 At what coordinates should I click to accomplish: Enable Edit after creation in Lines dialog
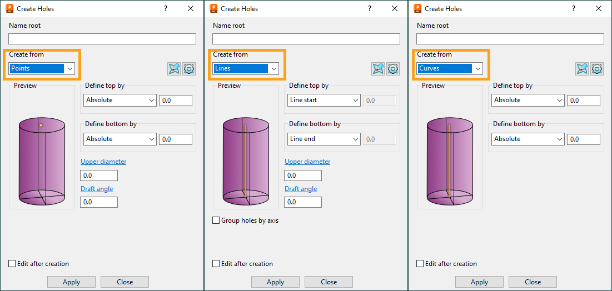coord(216,264)
